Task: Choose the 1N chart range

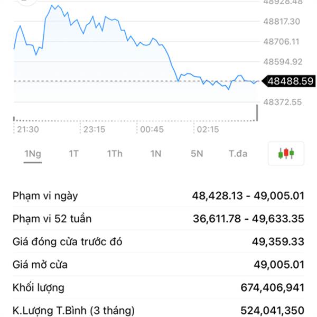Action: tap(155, 154)
